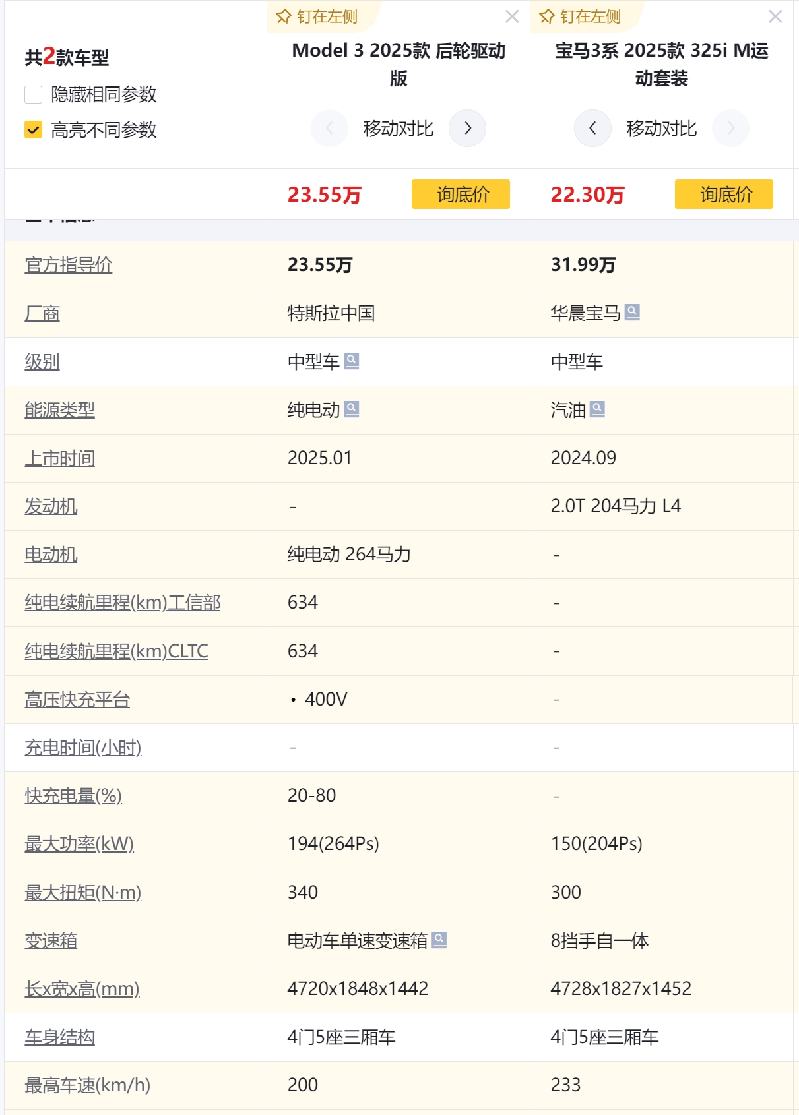Image resolution: width=799 pixels, height=1115 pixels.
Task: Move 宝马3系 column to the left
Action: [x=592, y=128]
